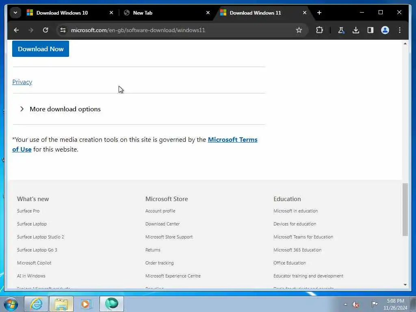416x312 pixels.
Task: Click the scrollbar down arrow
Action: (405, 285)
